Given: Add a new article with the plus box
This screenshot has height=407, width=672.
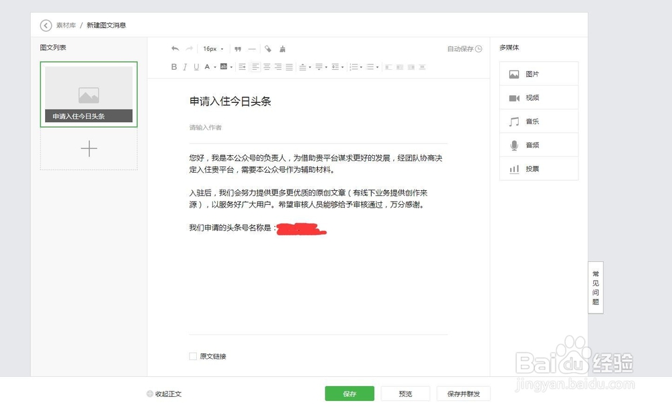Looking at the screenshot, I should tap(89, 148).
